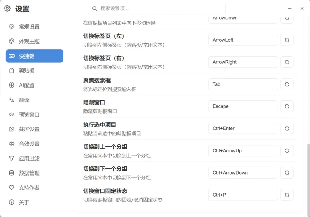
Task: Open 外观主题 settings
Action: [x=34, y=41]
